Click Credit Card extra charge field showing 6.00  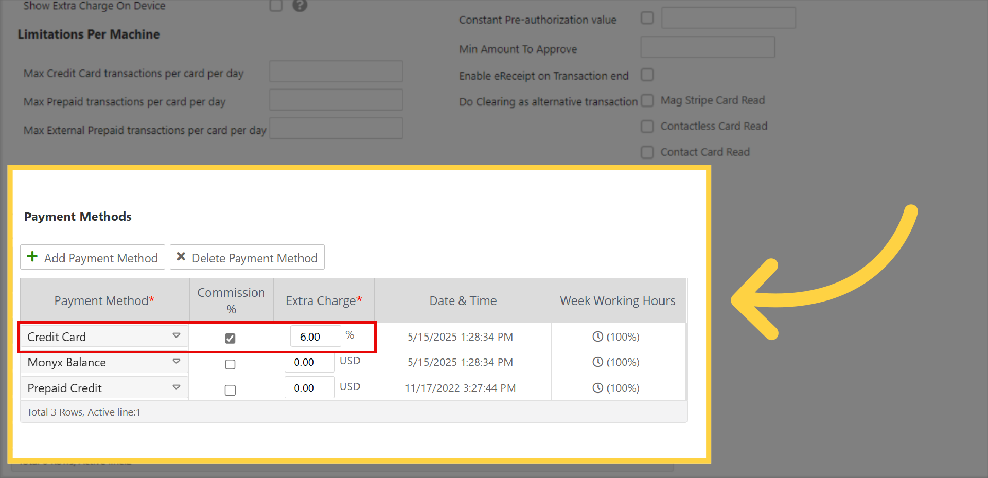[315, 337]
